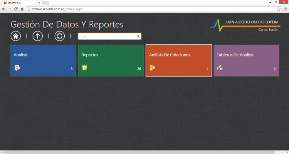The width and height of the screenshot is (289, 154).
Task: Click the Cerrar Sesión link
Action: (x=268, y=29)
